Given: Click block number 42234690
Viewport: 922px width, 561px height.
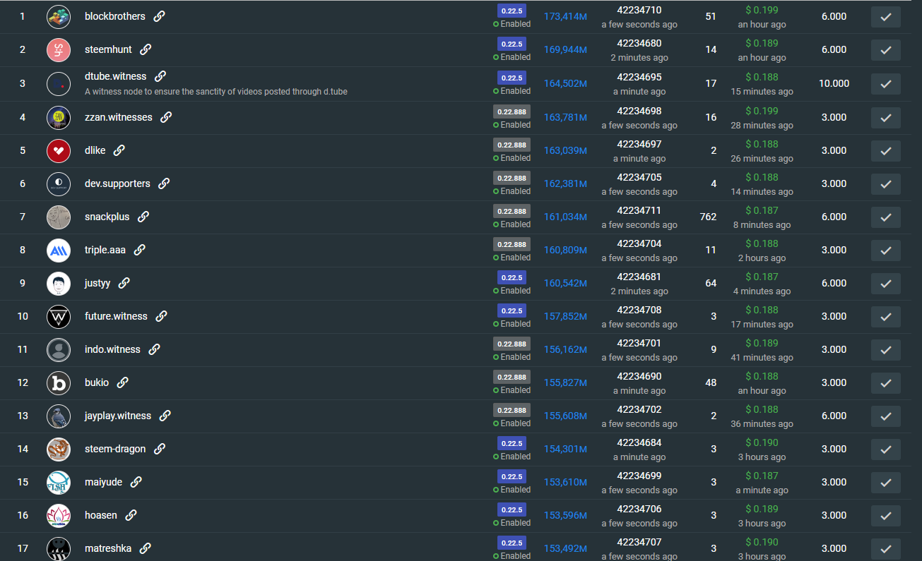Looking at the screenshot, I should point(639,376).
